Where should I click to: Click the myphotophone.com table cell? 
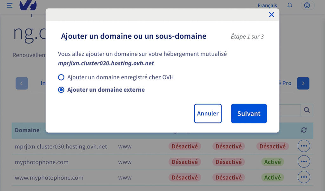pos(42,162)
